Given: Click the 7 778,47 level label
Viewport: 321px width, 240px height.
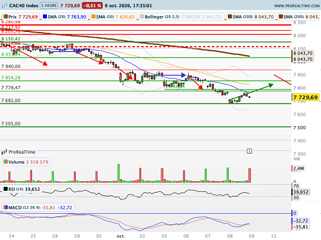Looking at the screenshot, I should pos(11,88).
